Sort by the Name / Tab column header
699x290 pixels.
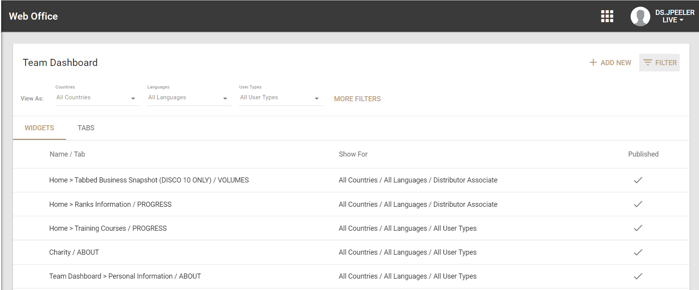(67, 154)
